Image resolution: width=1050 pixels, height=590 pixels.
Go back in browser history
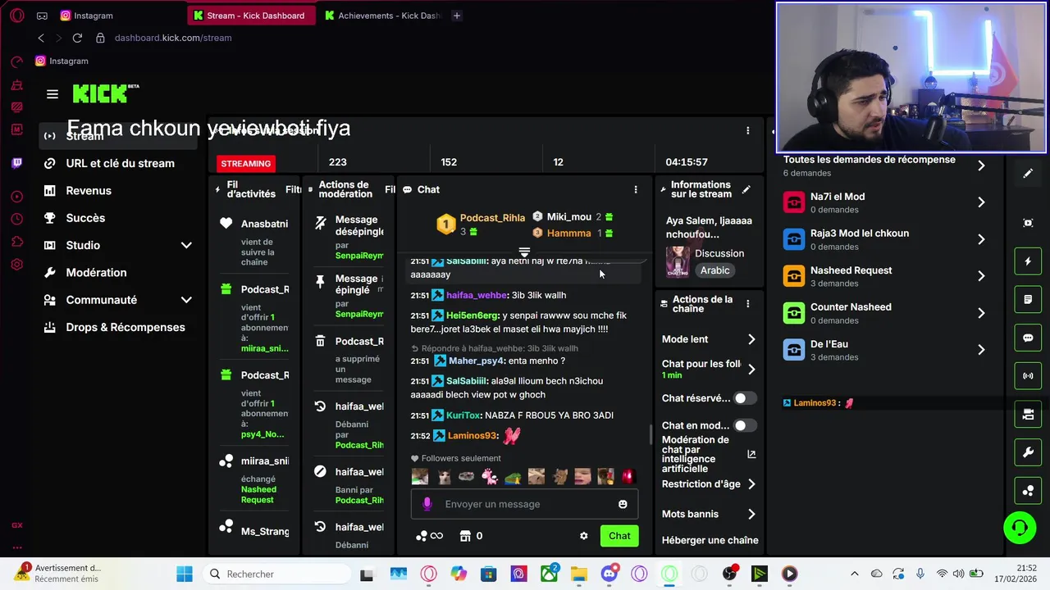pos(41,38)
